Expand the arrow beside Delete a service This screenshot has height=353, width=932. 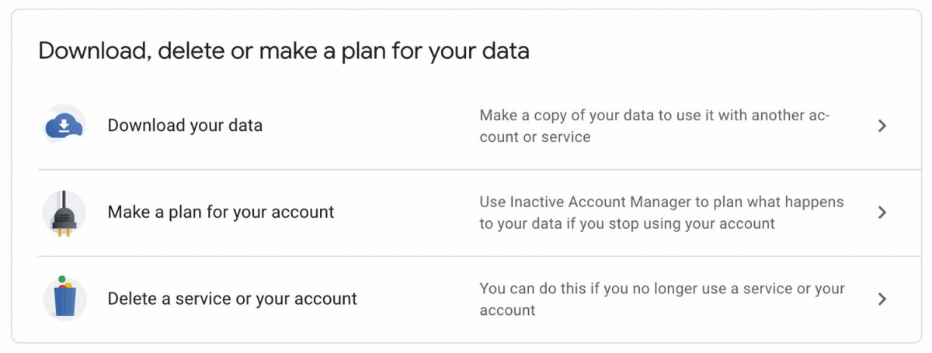coord(882,299)
